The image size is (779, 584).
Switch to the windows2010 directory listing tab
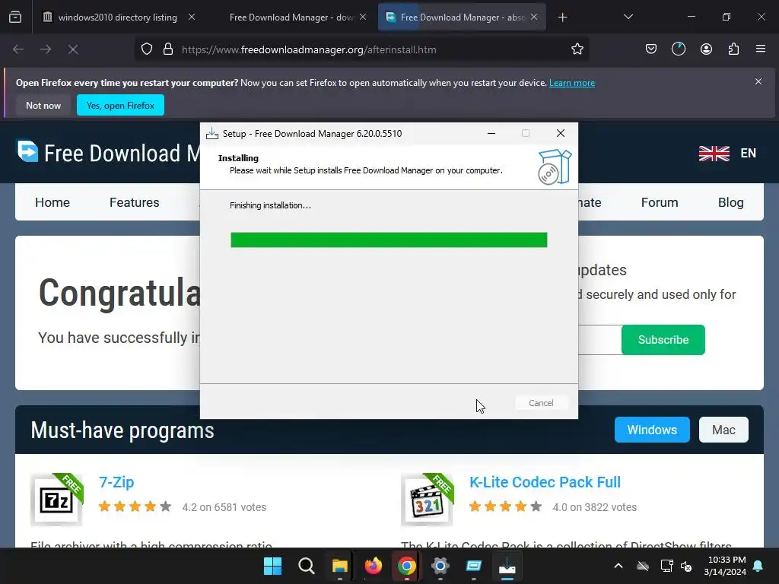click(116, 17)
